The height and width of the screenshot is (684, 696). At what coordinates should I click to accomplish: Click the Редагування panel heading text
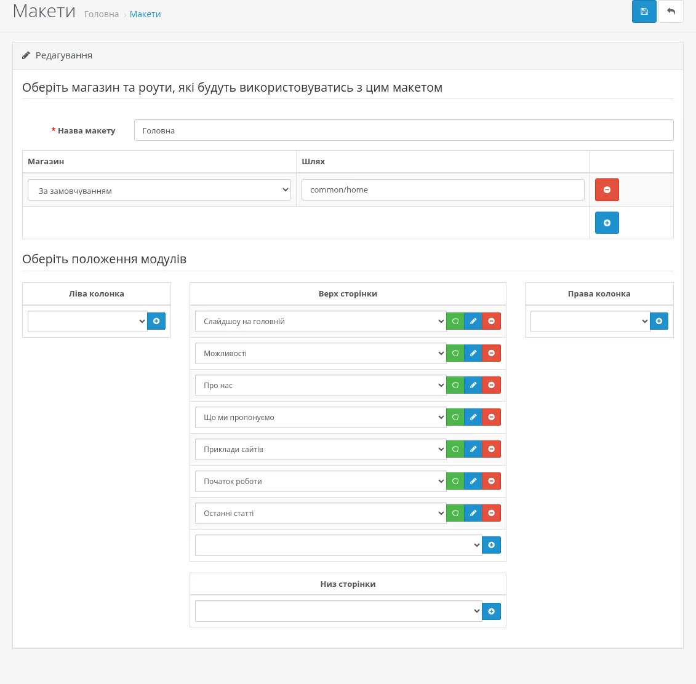tap(64, 55)
